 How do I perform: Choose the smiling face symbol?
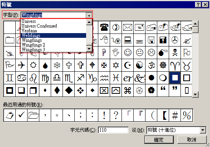[127, 52]
